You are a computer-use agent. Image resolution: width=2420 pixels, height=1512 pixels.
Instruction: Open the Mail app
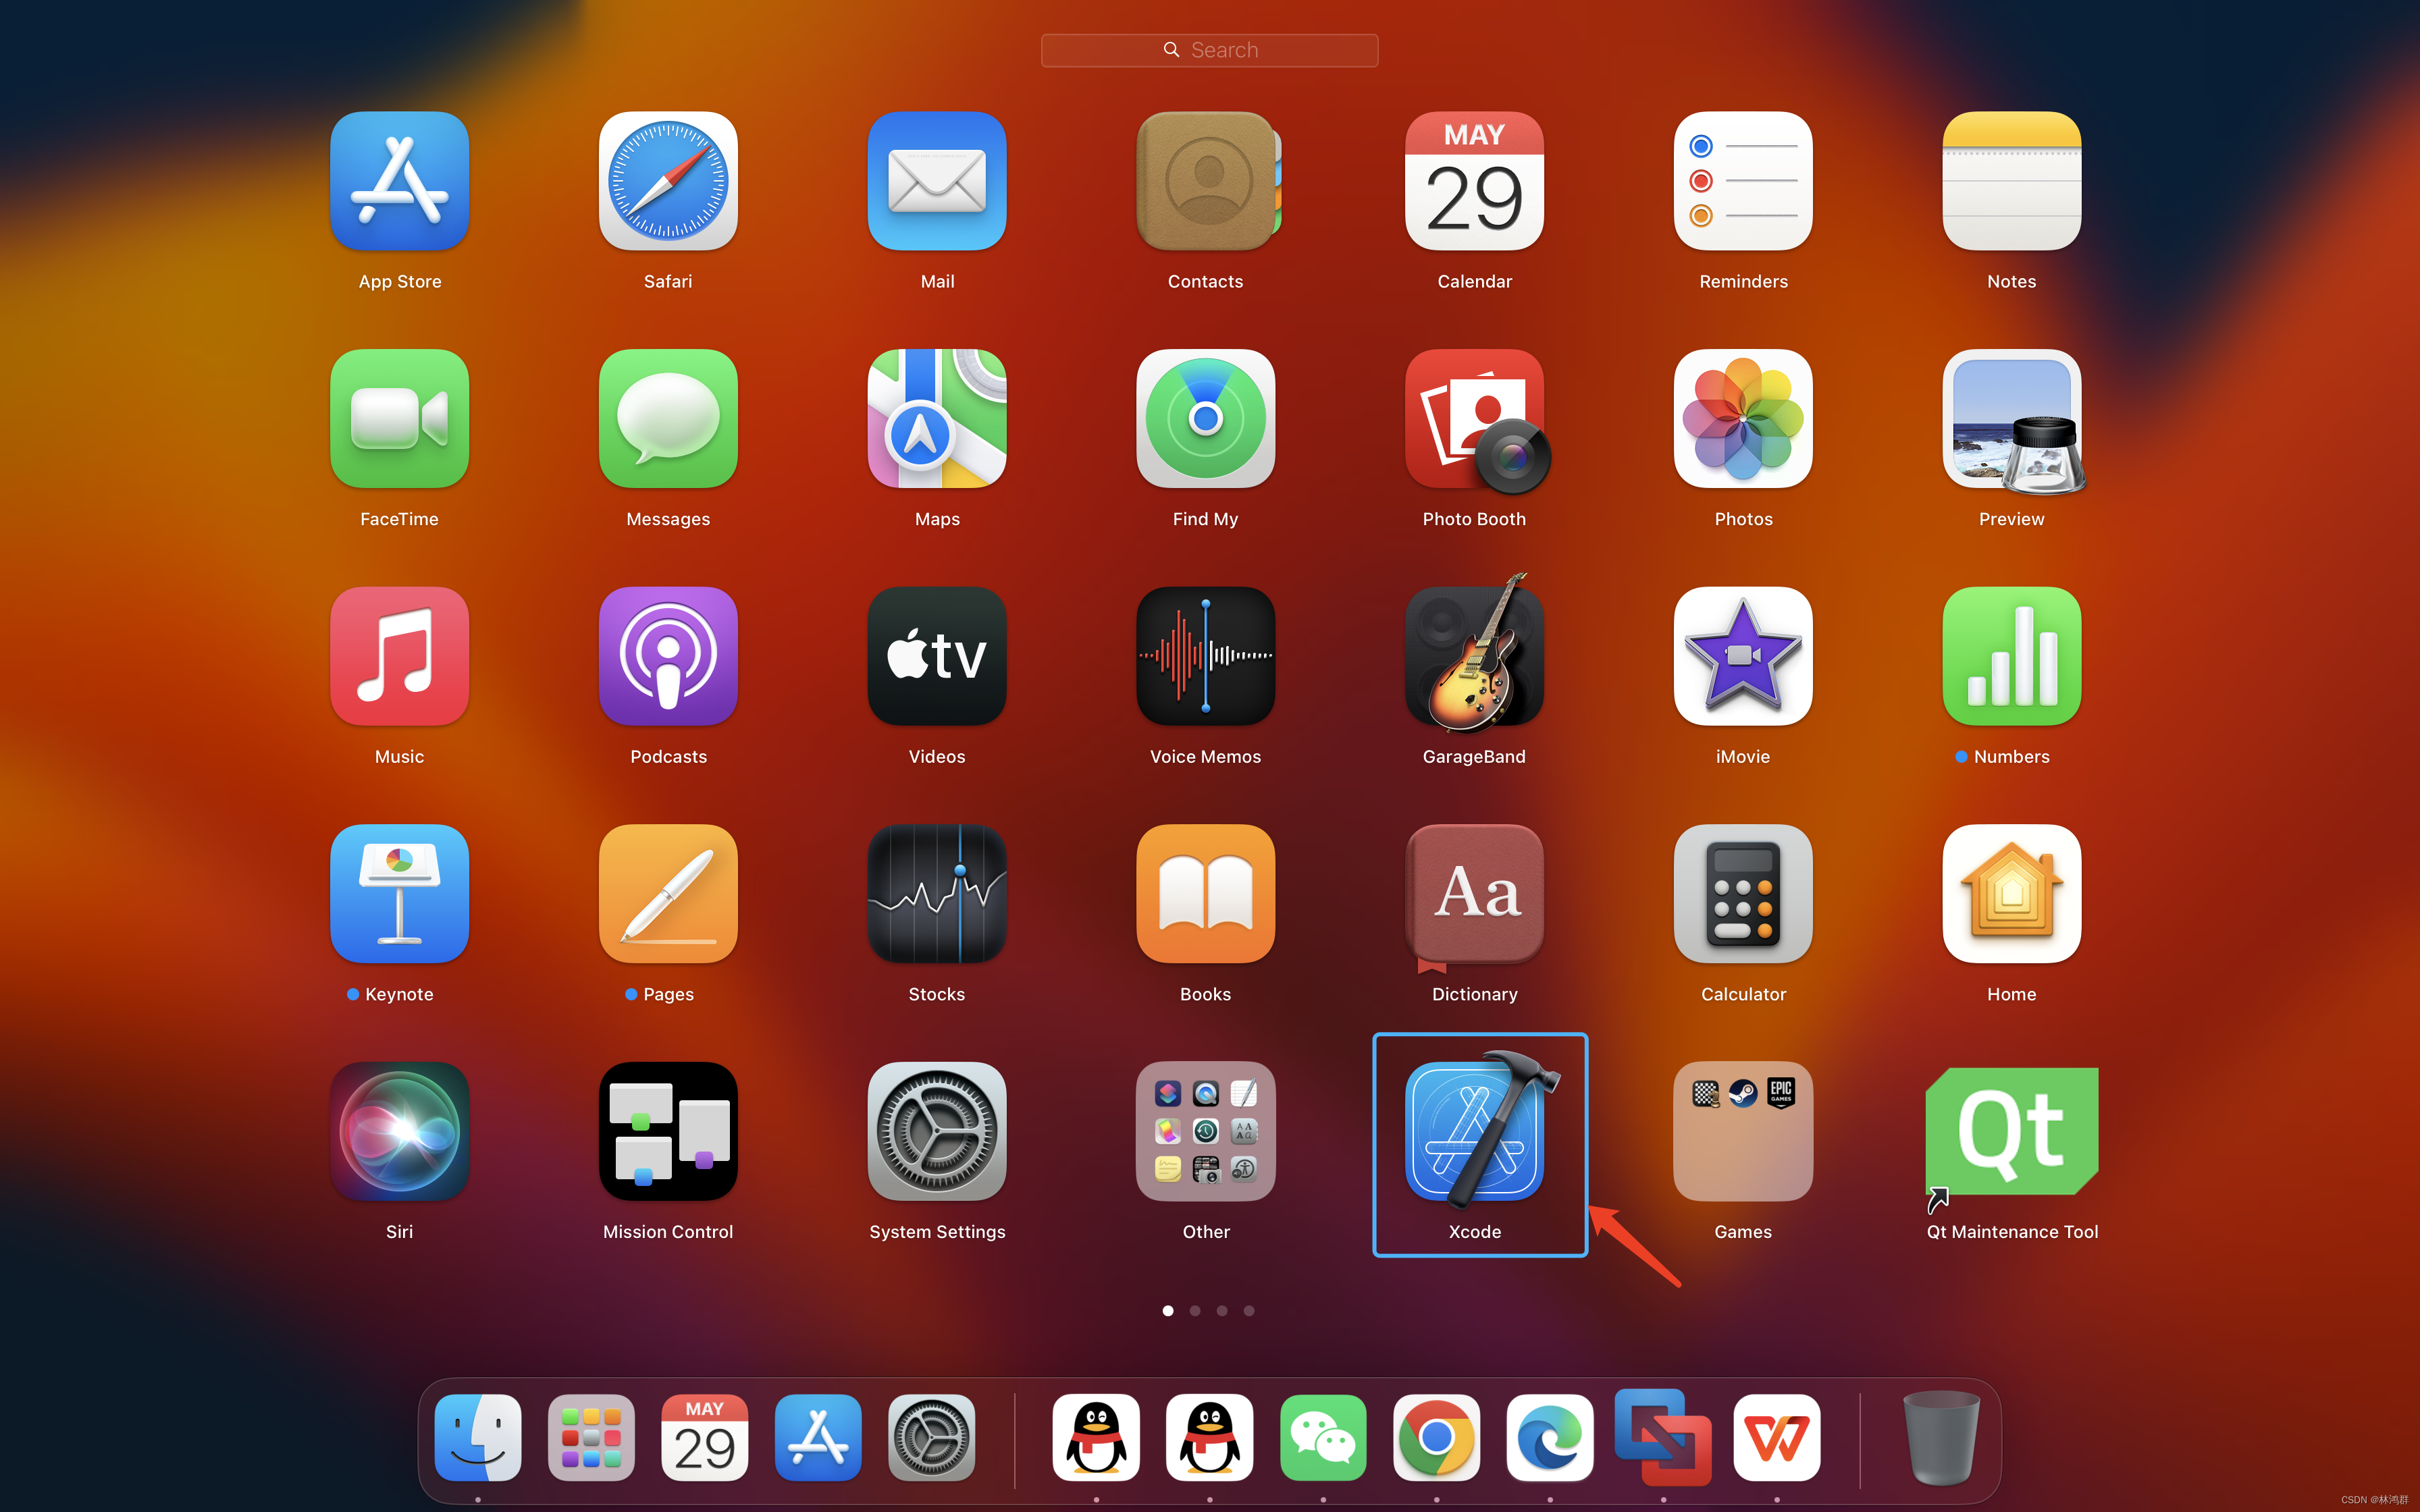(x=937, y=181)
